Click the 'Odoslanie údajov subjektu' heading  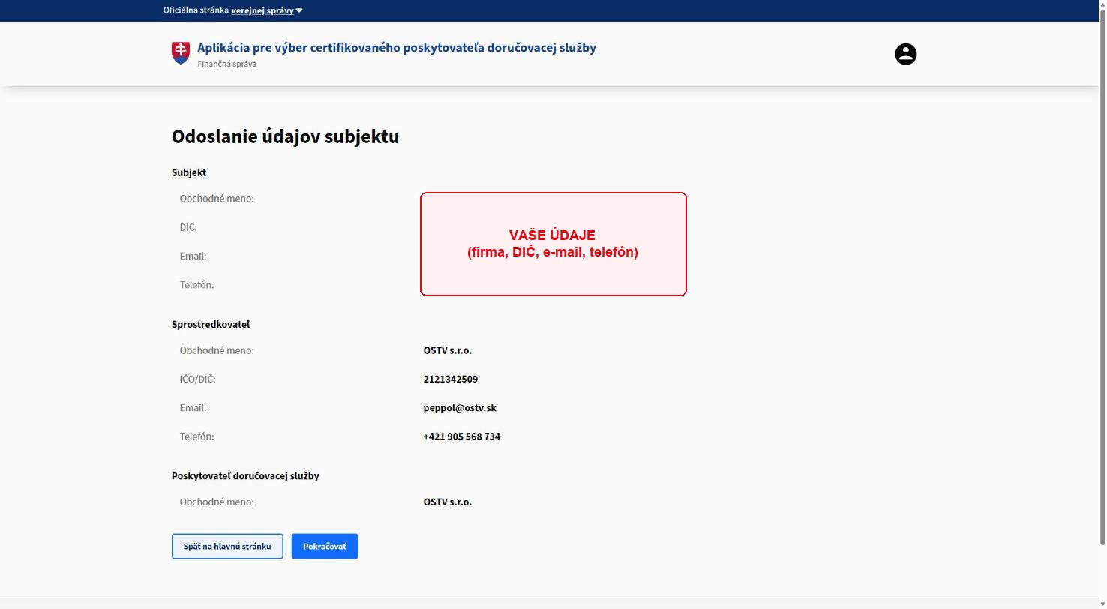[285, 136]
